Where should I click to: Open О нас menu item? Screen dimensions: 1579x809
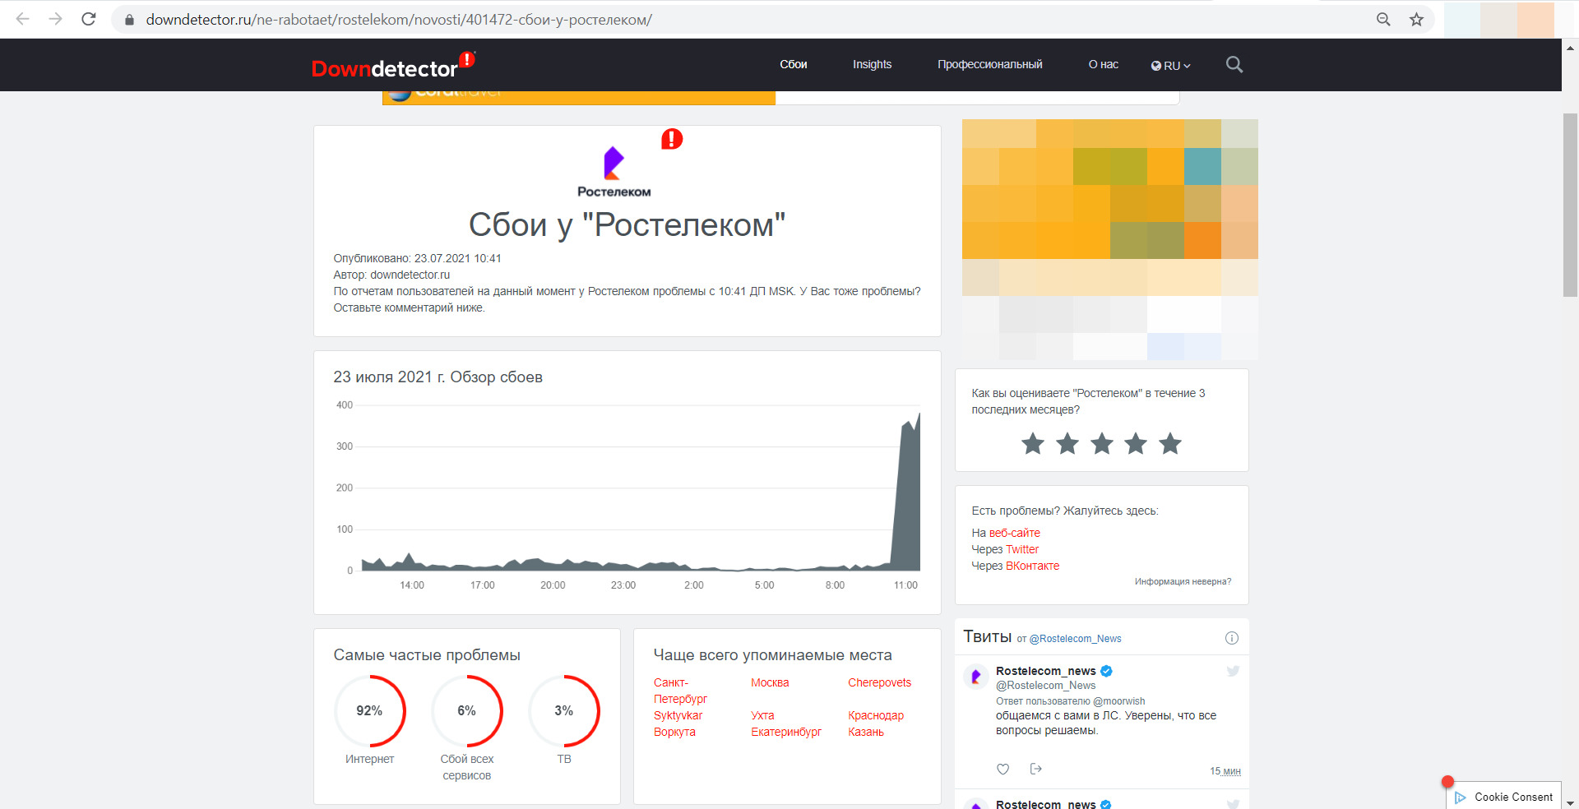1104,64
